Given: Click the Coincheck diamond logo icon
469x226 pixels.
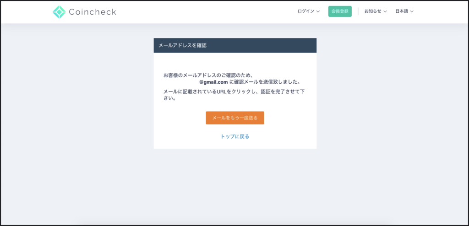Looking at the screenshot, I should coord(59,12).
